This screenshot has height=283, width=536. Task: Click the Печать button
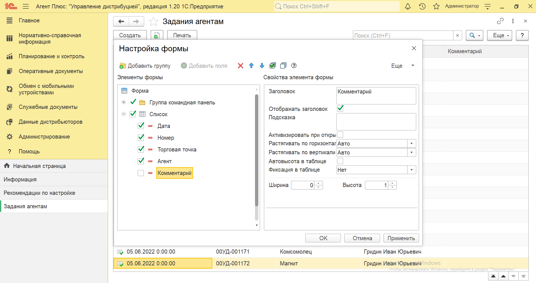(182, 35)
